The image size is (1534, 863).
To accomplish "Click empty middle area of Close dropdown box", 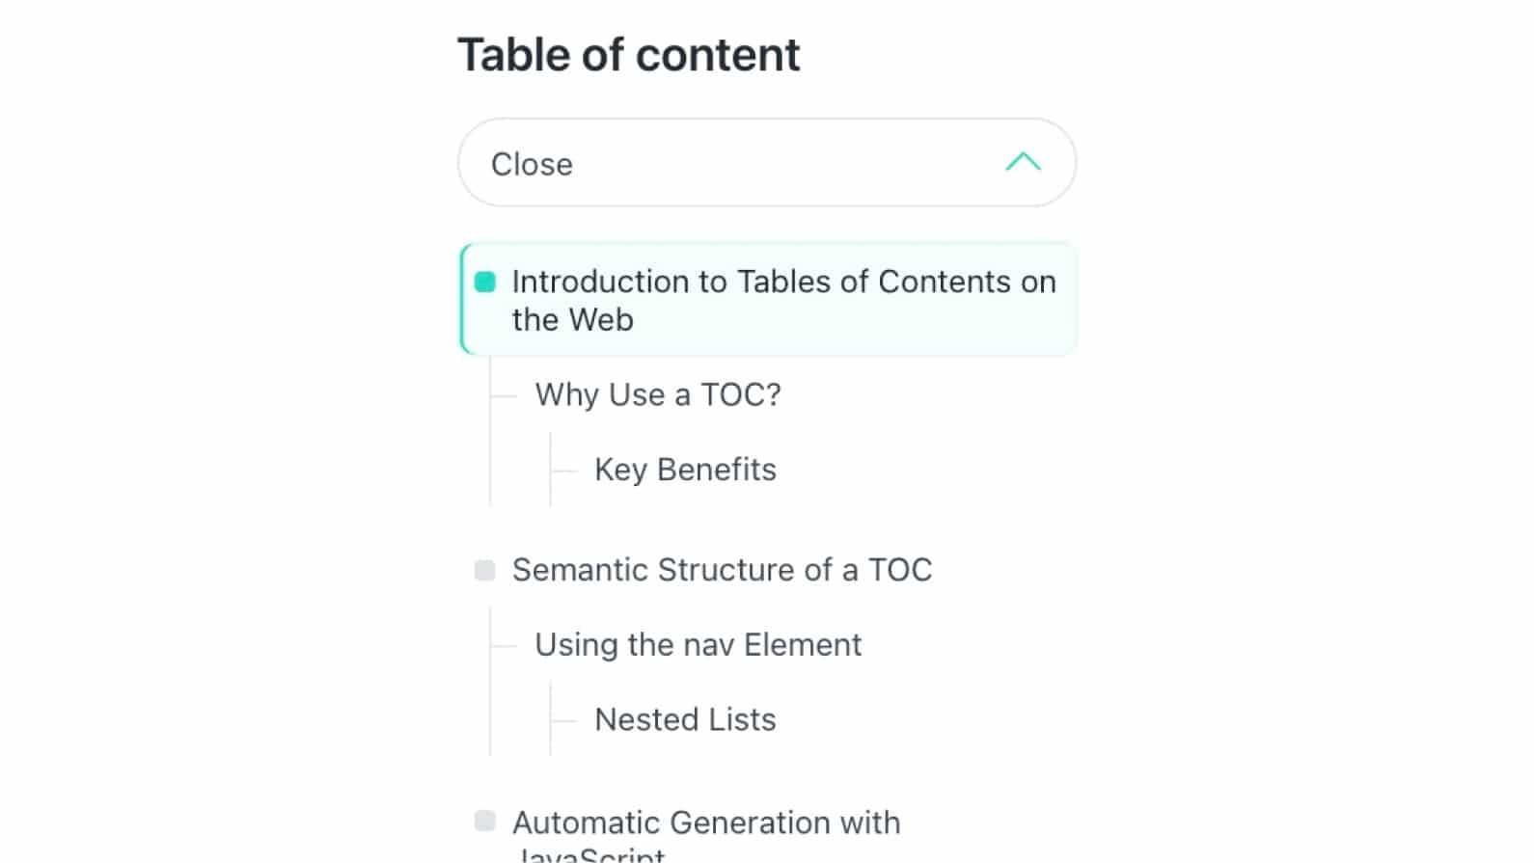I will coord(772,163).
